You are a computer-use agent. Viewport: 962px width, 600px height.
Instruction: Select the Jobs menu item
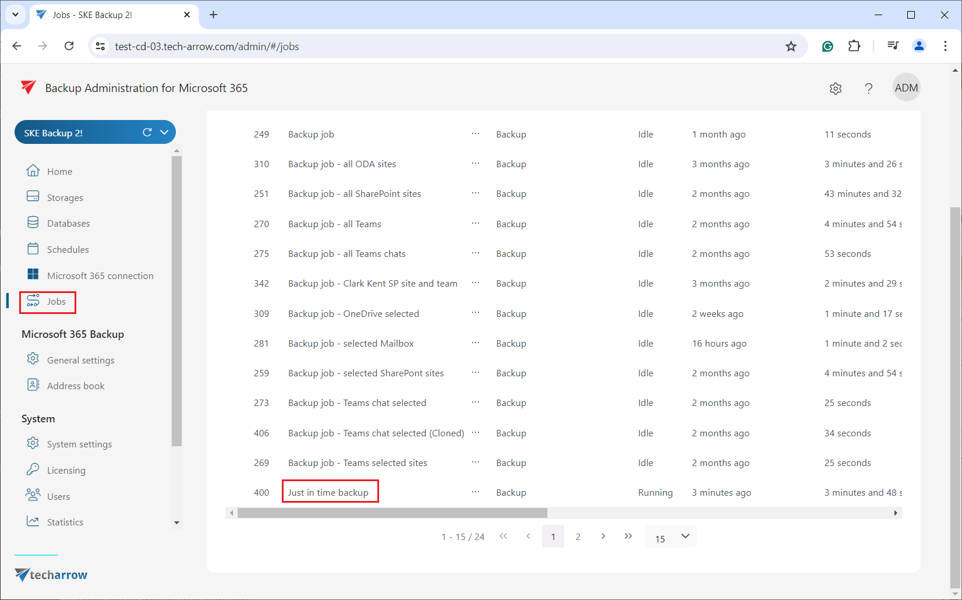tap(56, 301)
